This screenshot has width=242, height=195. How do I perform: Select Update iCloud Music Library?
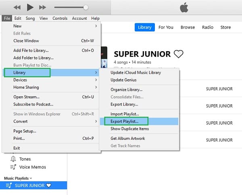pos(139,73)
